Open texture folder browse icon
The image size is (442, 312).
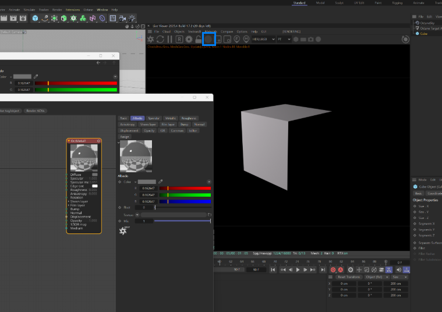(x=209, y=215)
